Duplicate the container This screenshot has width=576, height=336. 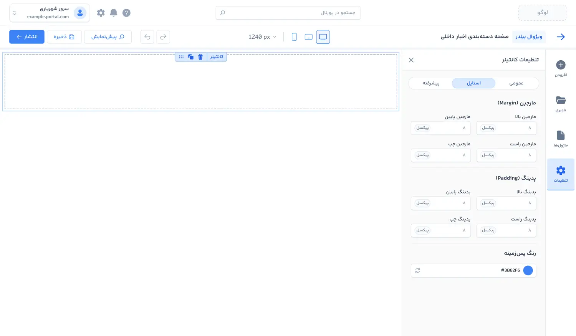pyautogui.click(x=191, y=57)
